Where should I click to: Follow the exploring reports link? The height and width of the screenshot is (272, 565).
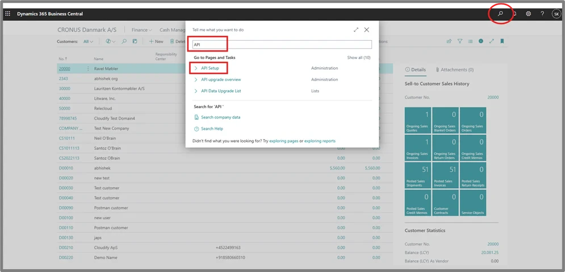click(320, 141)
